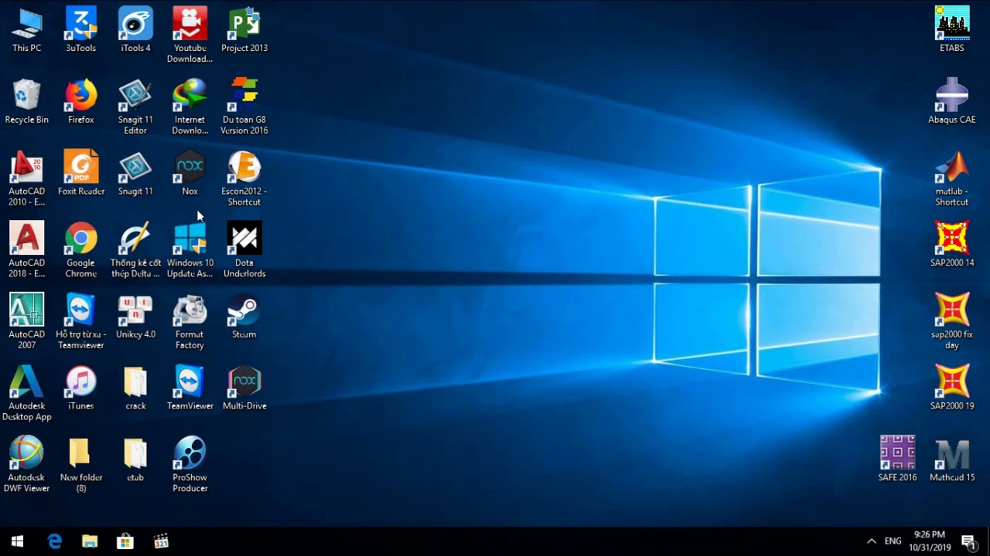Open ETABS shortcut icon
This screenshot has height=556, width=990.
pyautogui.click(x=952, y=30)
